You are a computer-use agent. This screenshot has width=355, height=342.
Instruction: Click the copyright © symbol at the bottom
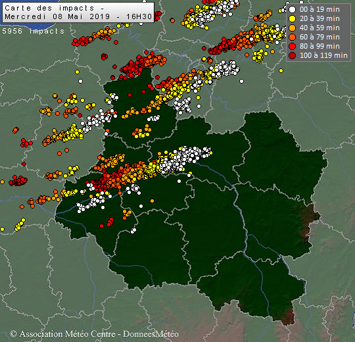[x=13, y=334]
